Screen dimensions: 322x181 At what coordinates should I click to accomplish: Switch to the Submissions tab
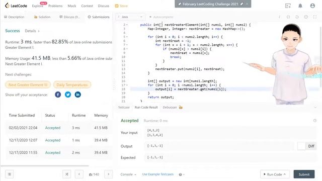99,17
